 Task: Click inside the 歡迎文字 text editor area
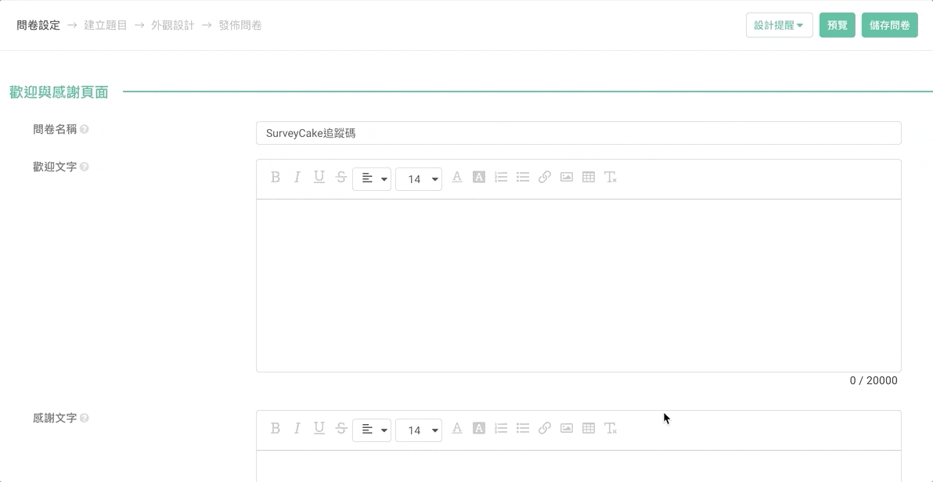point(578,286)
